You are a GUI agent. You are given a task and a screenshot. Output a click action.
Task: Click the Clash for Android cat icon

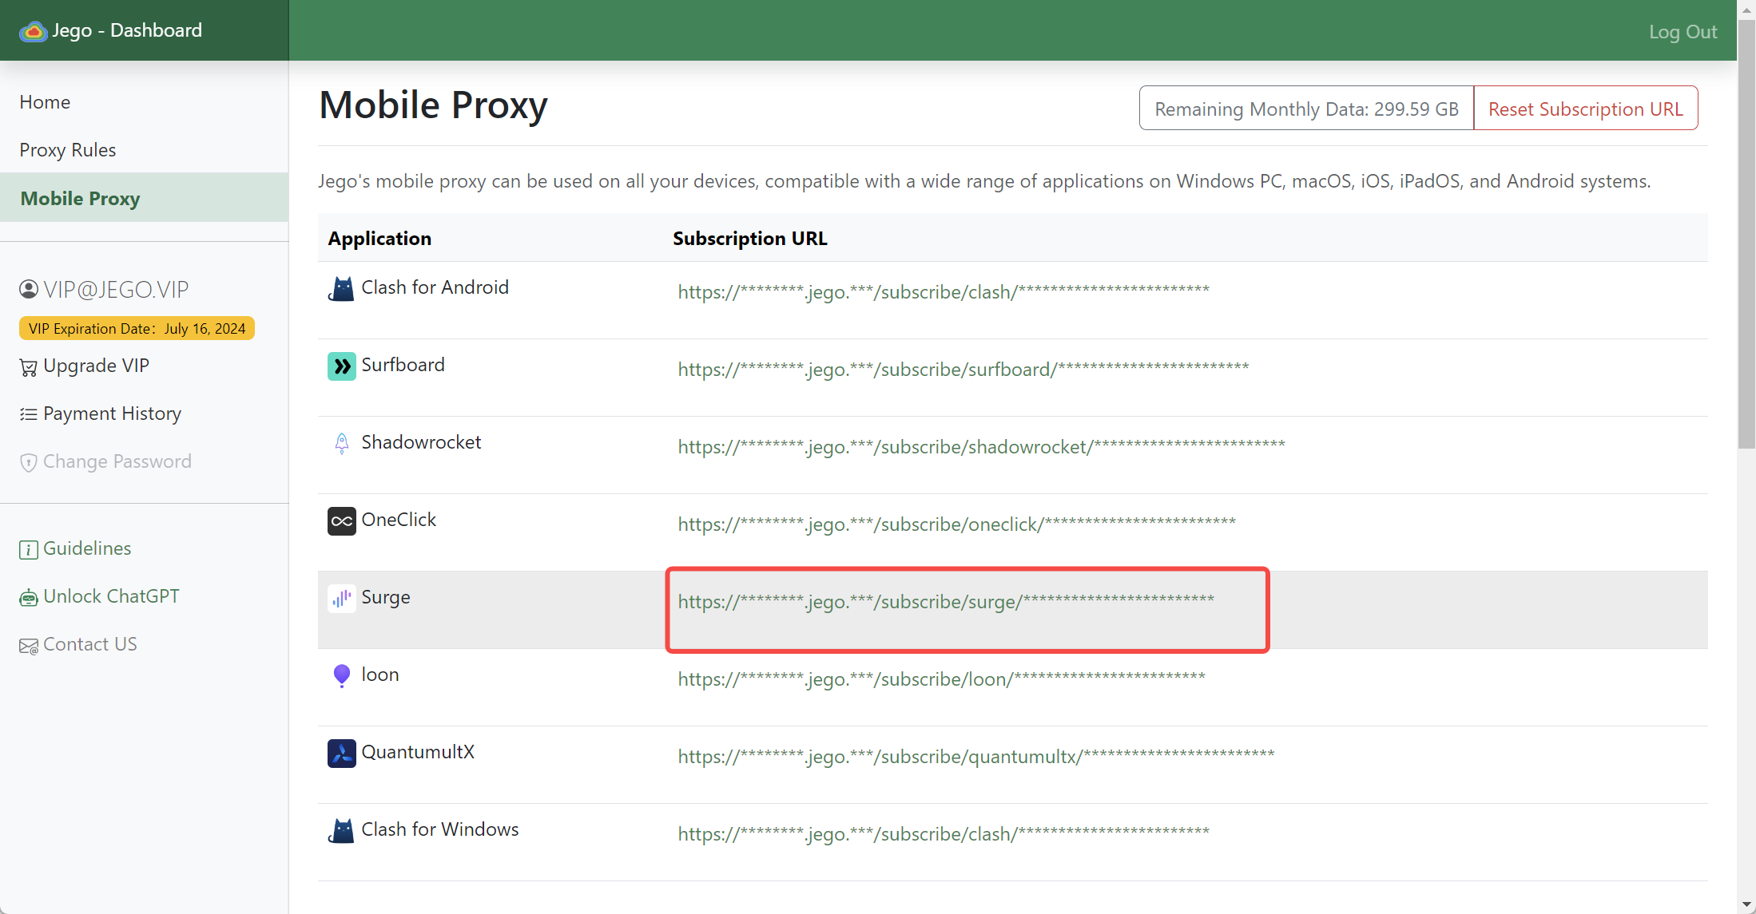341,288
